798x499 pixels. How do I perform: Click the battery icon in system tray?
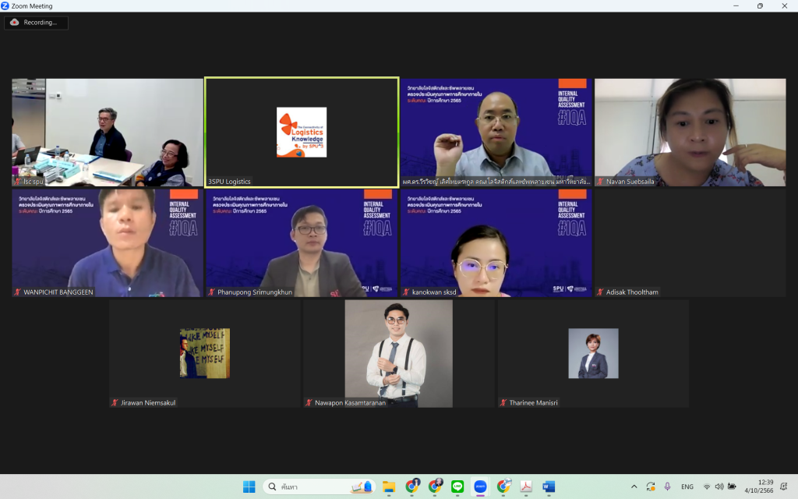[x=732, y=487]
